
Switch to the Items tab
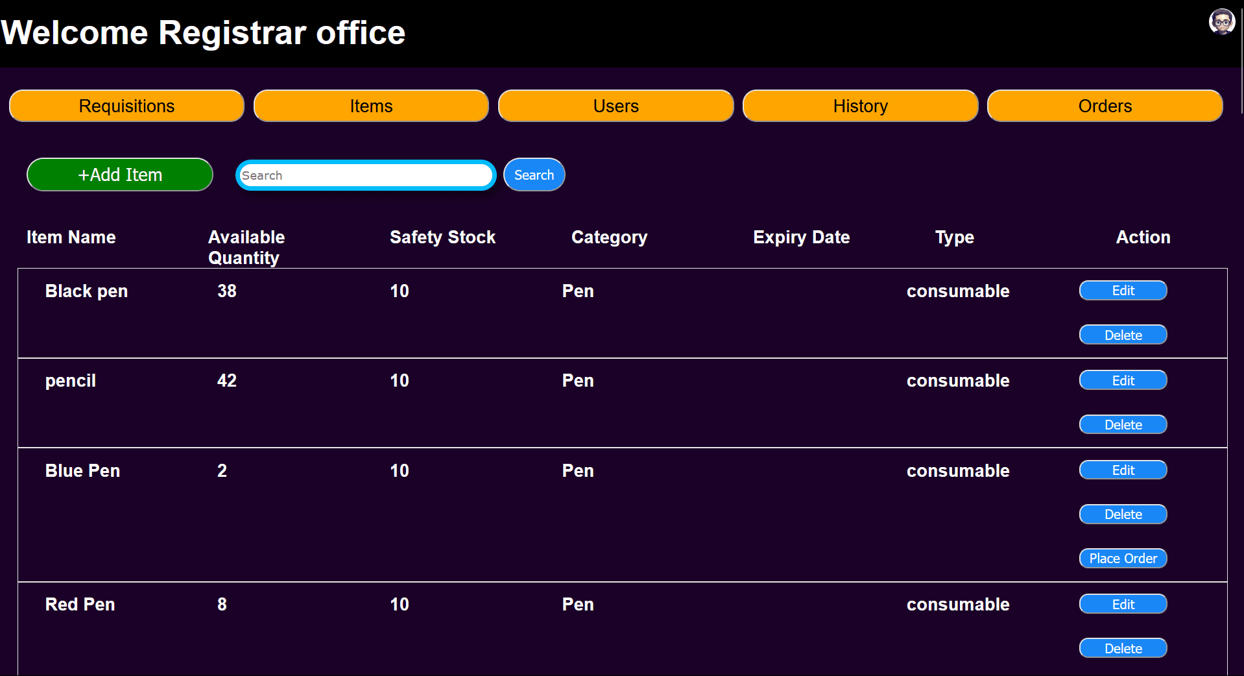pyautogui.click(x=371, y=106)
